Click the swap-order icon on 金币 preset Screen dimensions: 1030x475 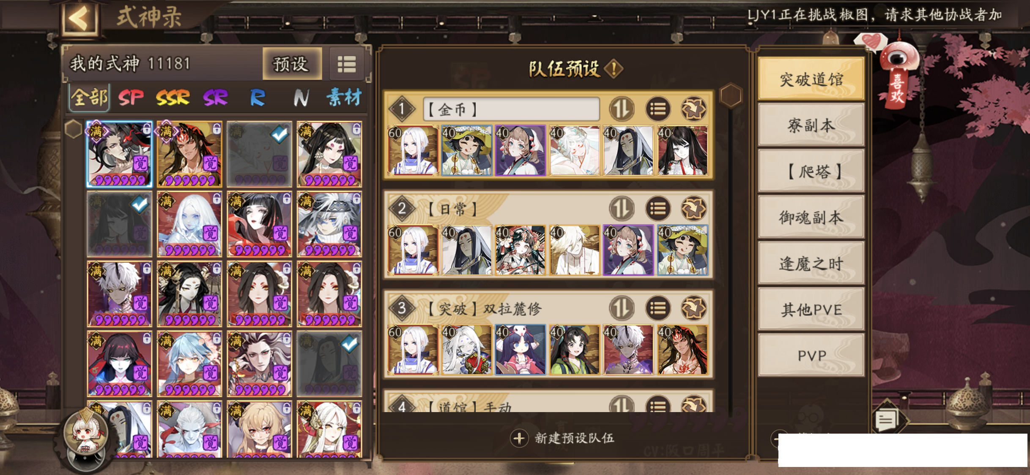(621, 109)
